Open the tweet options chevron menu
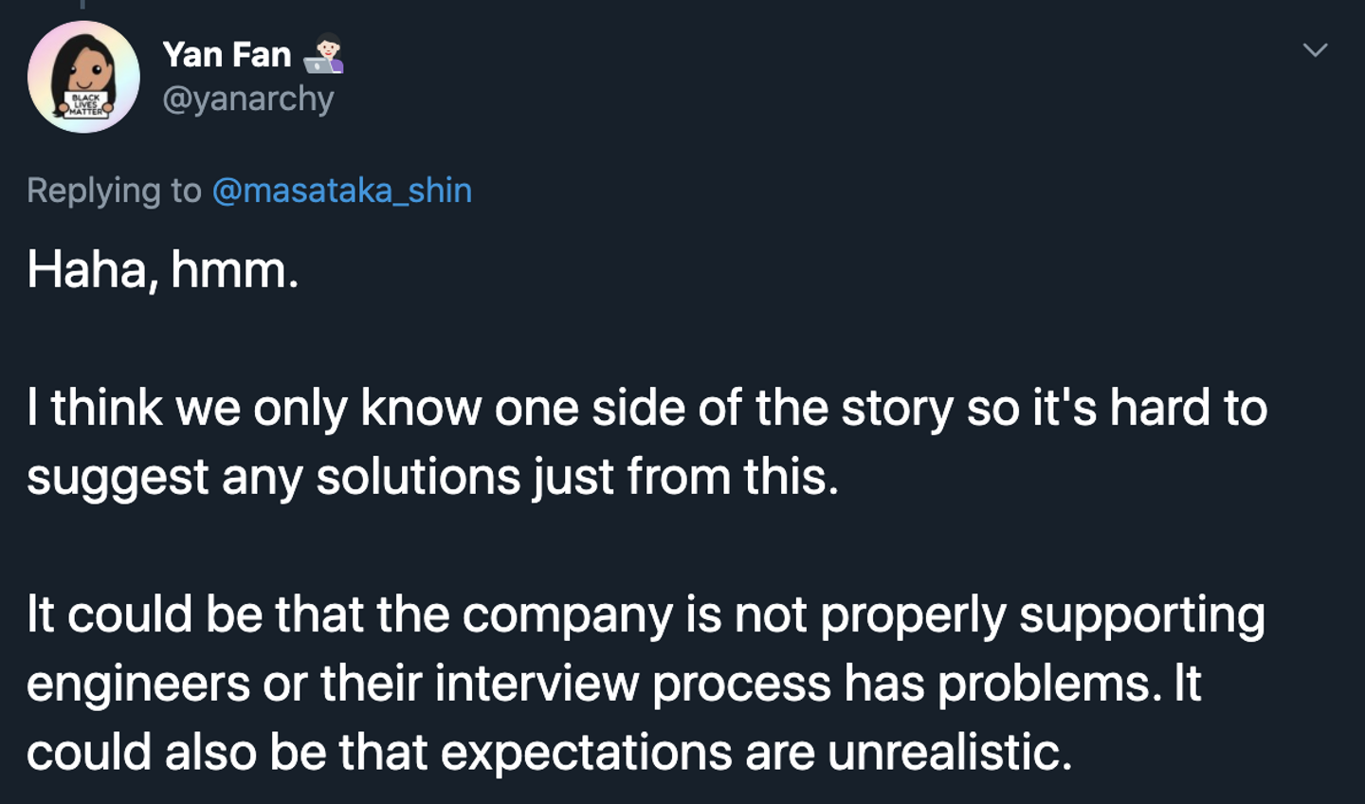The height and width of the screenshot is (804, 1365). pyautogui.click(x=1315, y=50)
